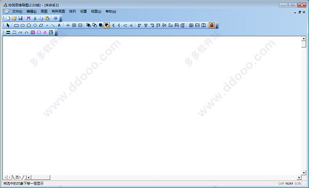
Task: Open the 排列 menu
Action: point(73,11)
